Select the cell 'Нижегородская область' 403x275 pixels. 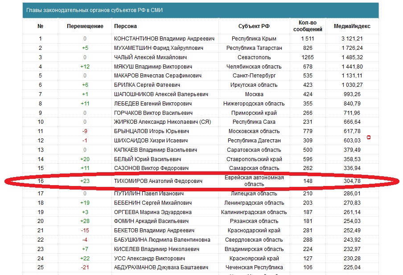point(254,104)
